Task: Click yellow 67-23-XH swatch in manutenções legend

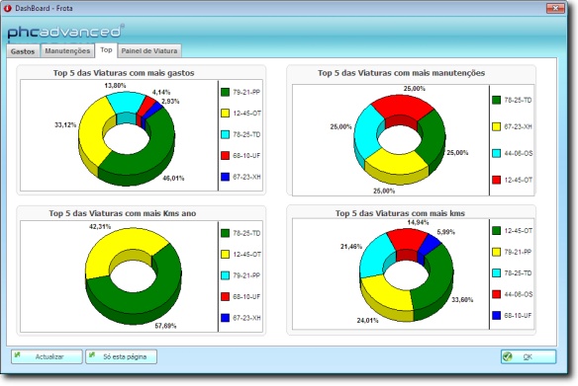Action: (x=496, y=126)
